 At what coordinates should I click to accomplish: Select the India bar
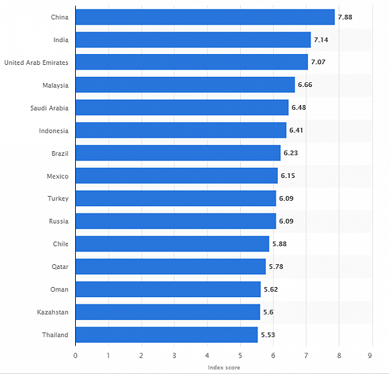point(193,39)
